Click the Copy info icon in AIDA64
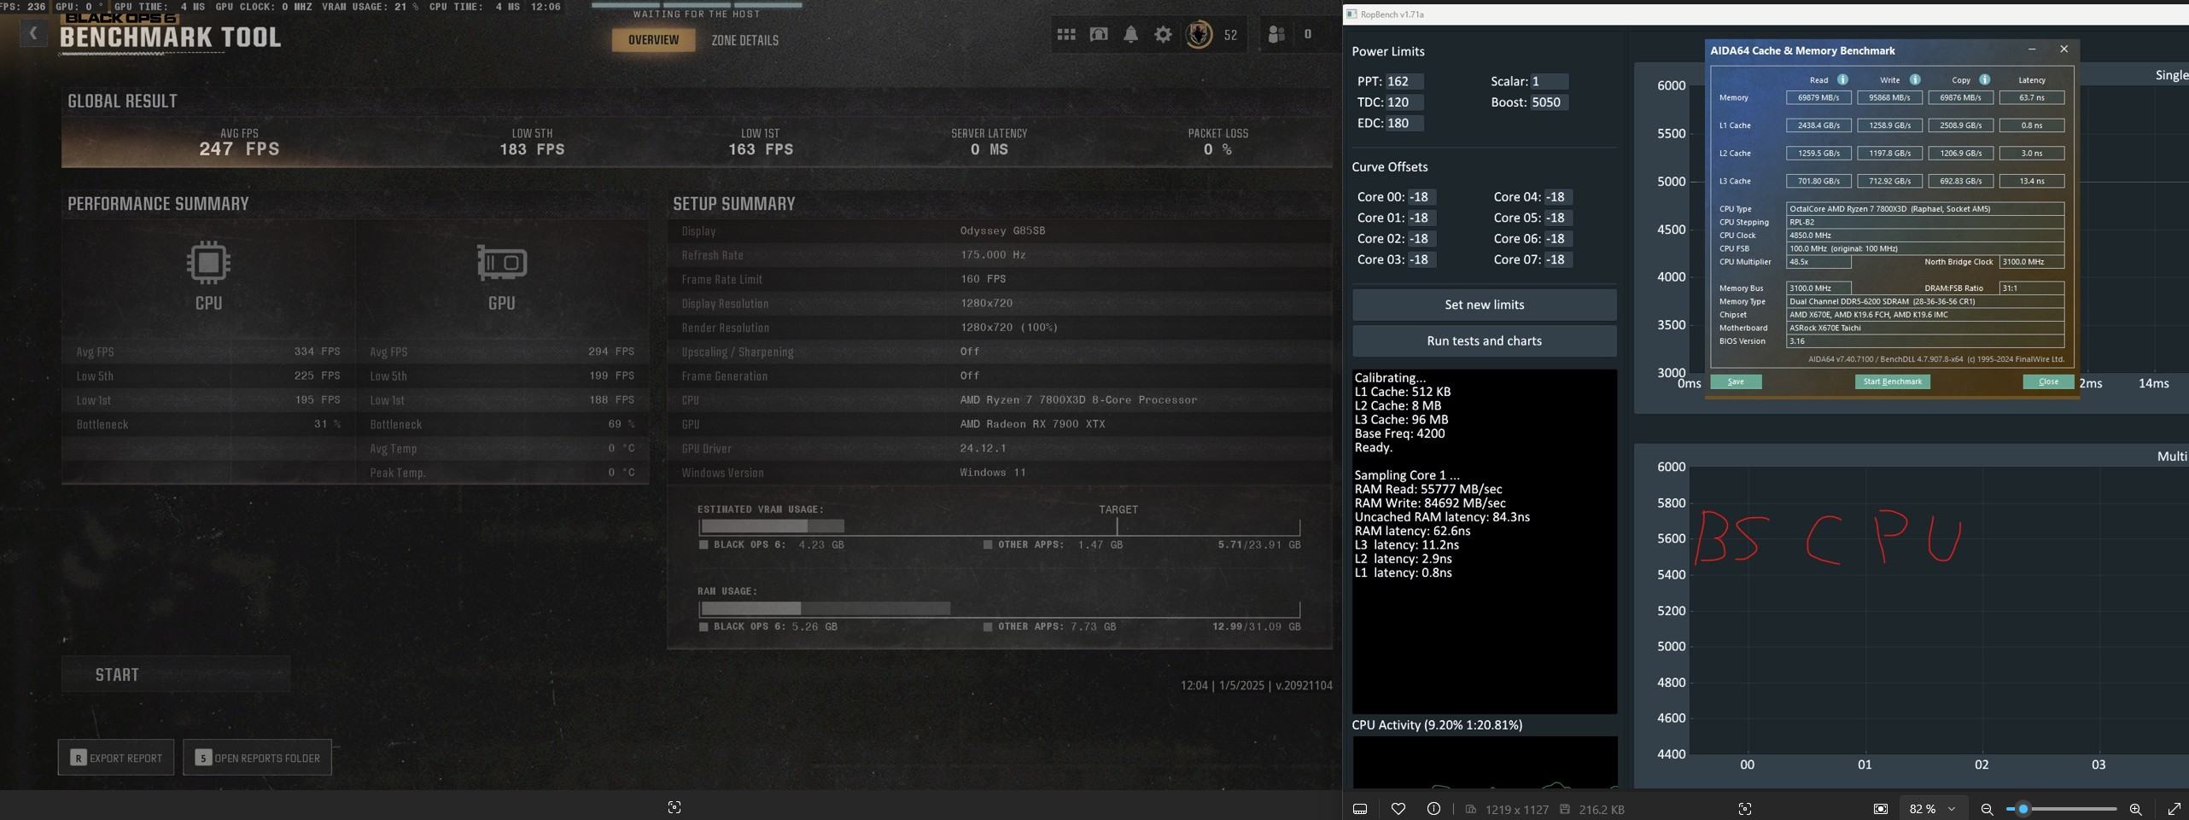This screenshot has width=2189, height=820. pyautogui.click(x=1985, y=79)
